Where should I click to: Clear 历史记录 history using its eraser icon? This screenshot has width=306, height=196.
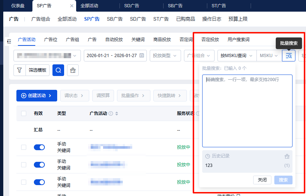(x=287, y=156)
